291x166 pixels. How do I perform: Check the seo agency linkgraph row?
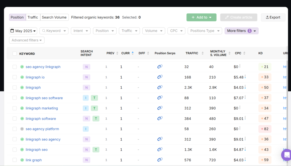click(x=14, y=67)
